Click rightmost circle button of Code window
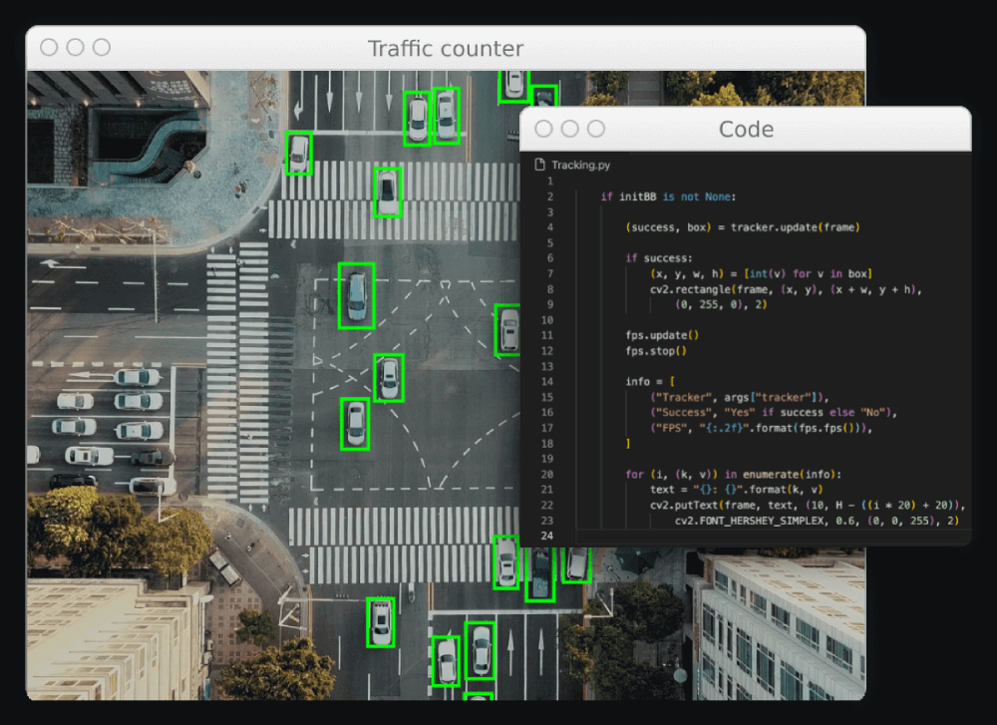This screenshot has height=725, width=997. tap(595, 129)
